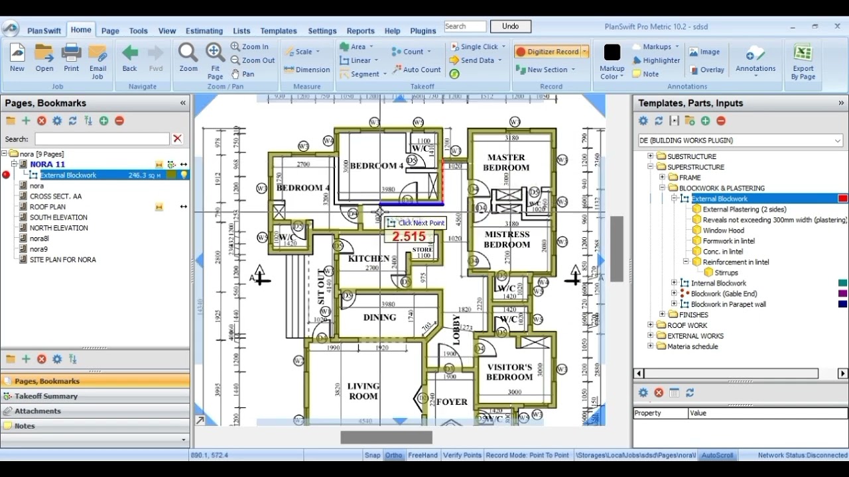This screenshot has width=849, height=477.
Task: Click the sort icon in Pages, Bookmarks toolbar
Action: click(x=88, y=121)
